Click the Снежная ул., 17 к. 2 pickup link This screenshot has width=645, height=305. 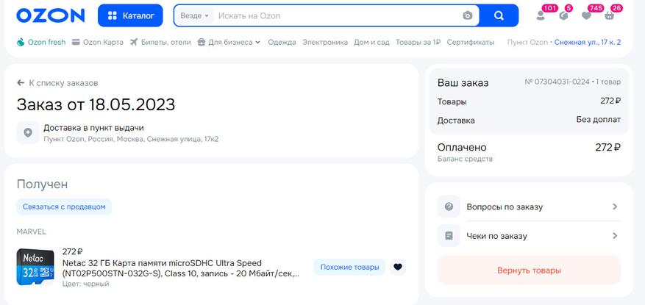tap(588, 42)
